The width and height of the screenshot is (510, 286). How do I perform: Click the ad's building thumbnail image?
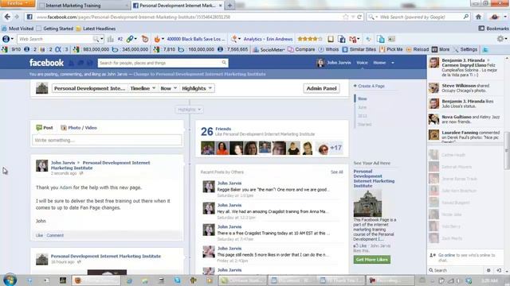pyautogui.click(x=367, y=203)
